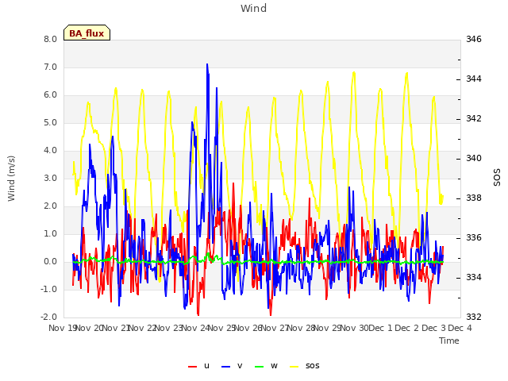This screenshot has width=508, height=381.
Task: Click the 'Nov 30' date tick label
Action: pyautogui.click(x=355, y=328)
